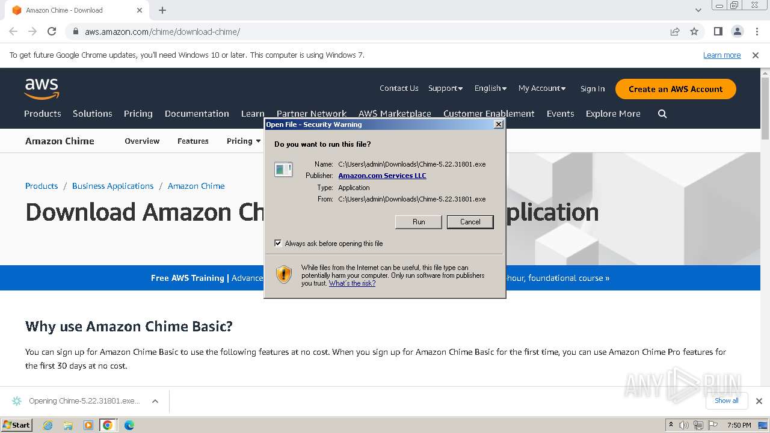Open the Learn more link
This screenshot has width=770, height=433.
click(722, 55)
